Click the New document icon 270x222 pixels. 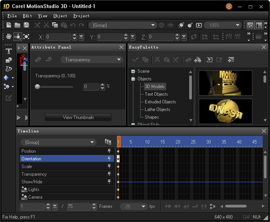tap(8, 25)
